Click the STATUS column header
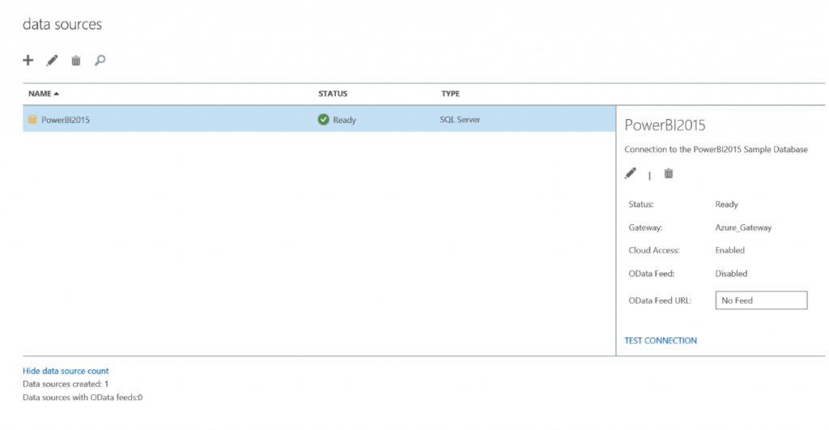Viewport: 829px width, 430px height. tap(333, 94)
